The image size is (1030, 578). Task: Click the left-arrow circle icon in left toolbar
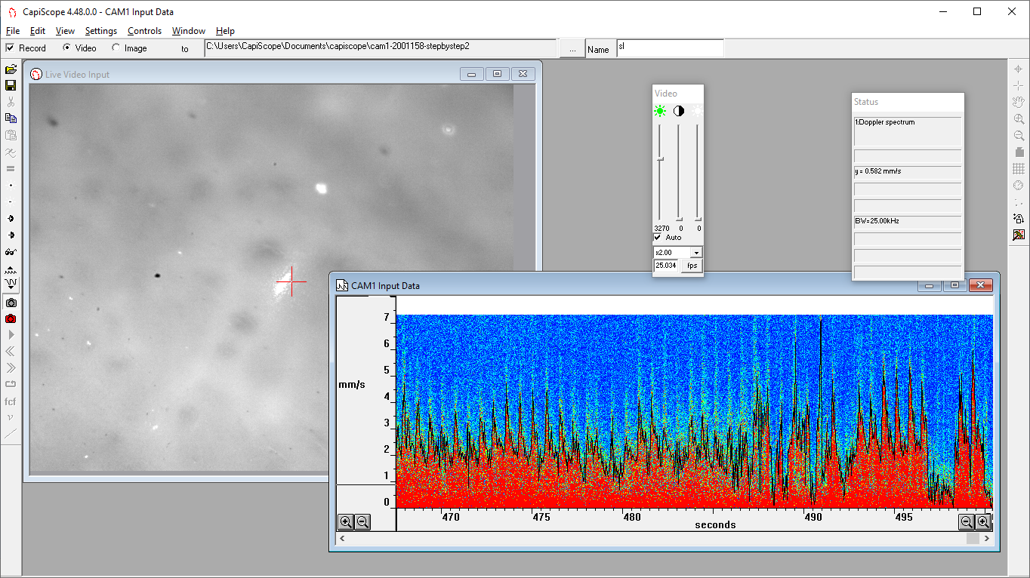pyautogui.click(x=11, y=218)
